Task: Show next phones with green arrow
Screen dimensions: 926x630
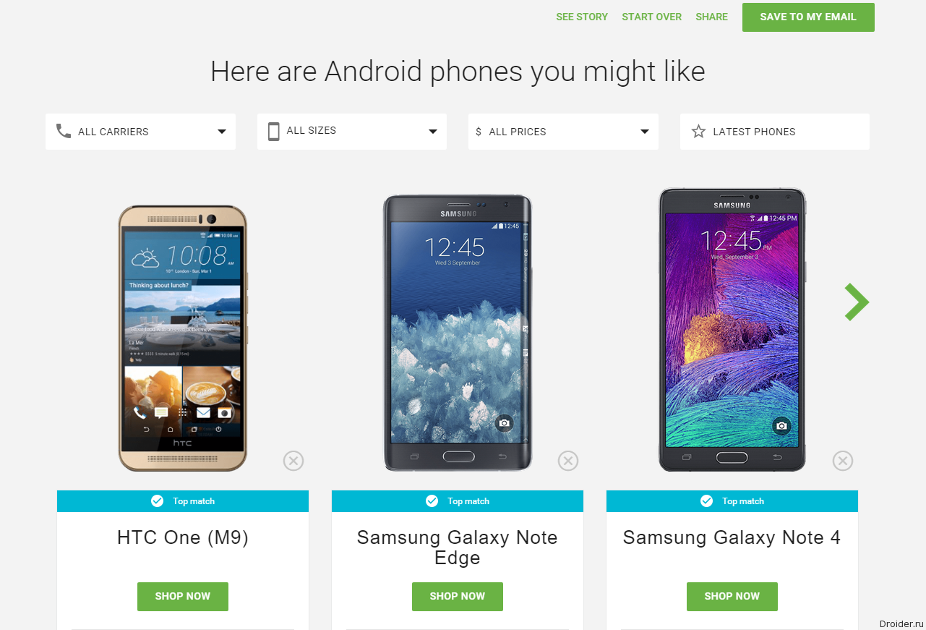Action: 857,302
